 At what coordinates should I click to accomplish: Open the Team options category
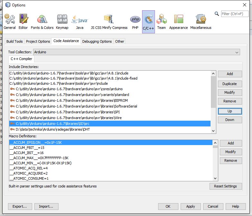click(161, 22)
